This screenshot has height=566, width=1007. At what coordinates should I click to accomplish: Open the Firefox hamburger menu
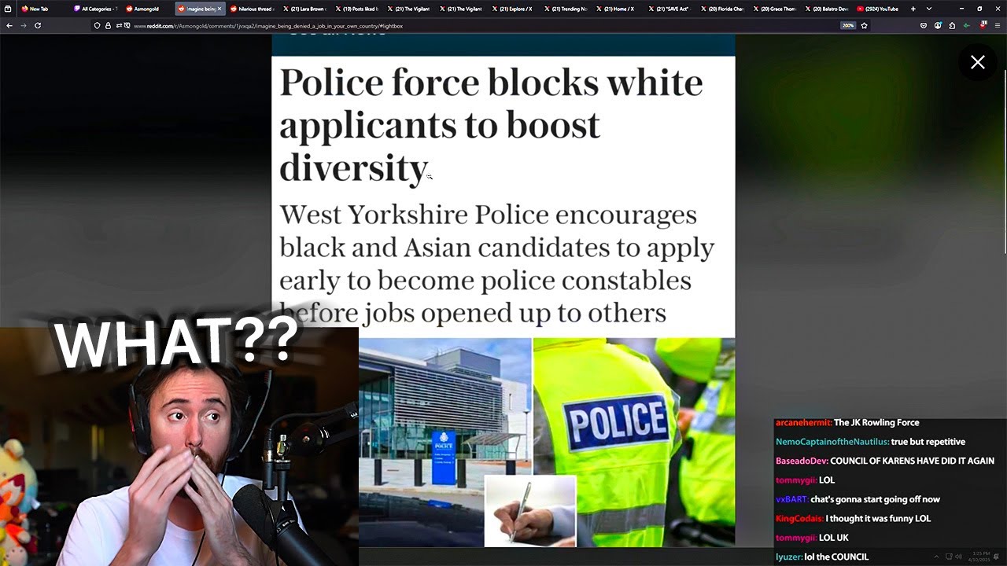(x=997, y=25)
